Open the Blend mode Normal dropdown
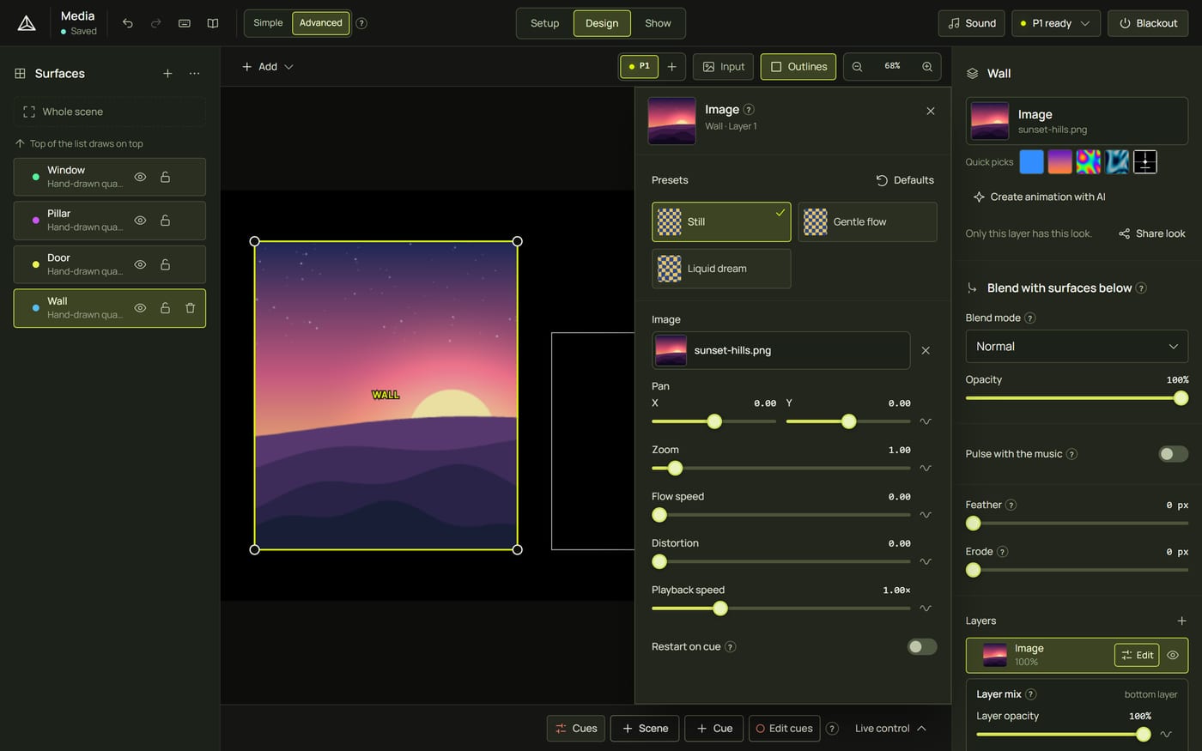 (x=1077, y=347)
